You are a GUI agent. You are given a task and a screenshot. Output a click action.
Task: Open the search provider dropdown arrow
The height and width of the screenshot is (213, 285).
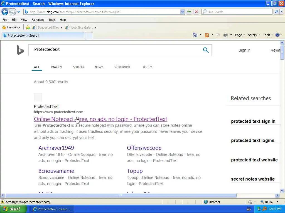tap(281, 12)
